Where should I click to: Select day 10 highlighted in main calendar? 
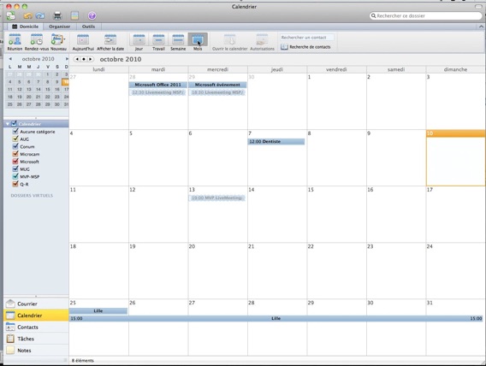pos(455,158)
